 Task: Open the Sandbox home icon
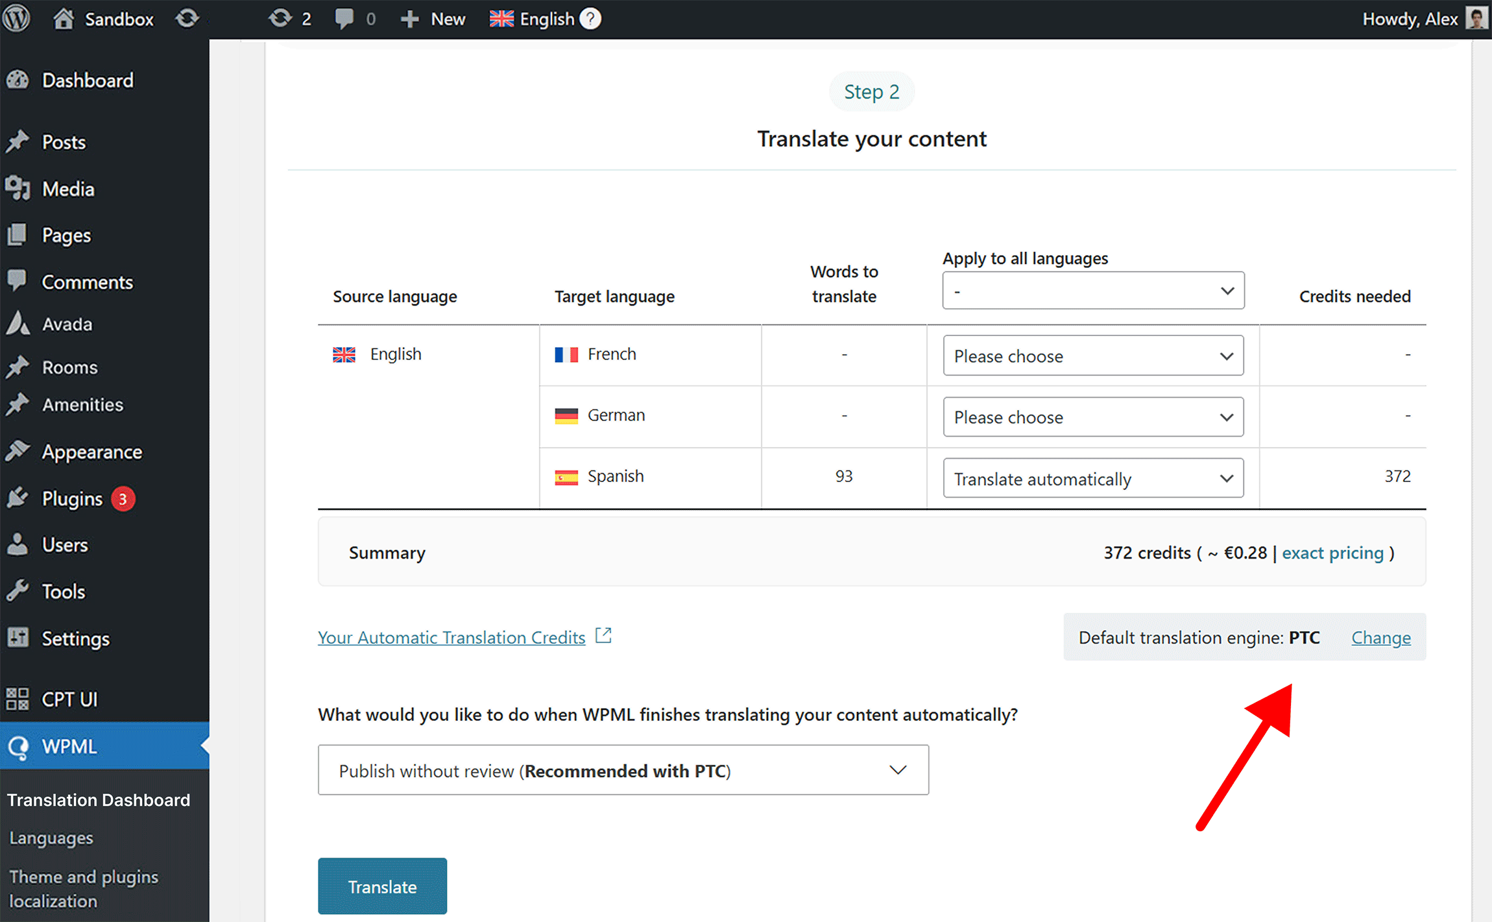click(x=64, y=19)
